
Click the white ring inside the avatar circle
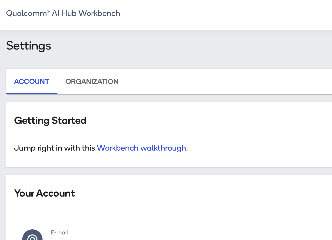click(x=32, y=238)
